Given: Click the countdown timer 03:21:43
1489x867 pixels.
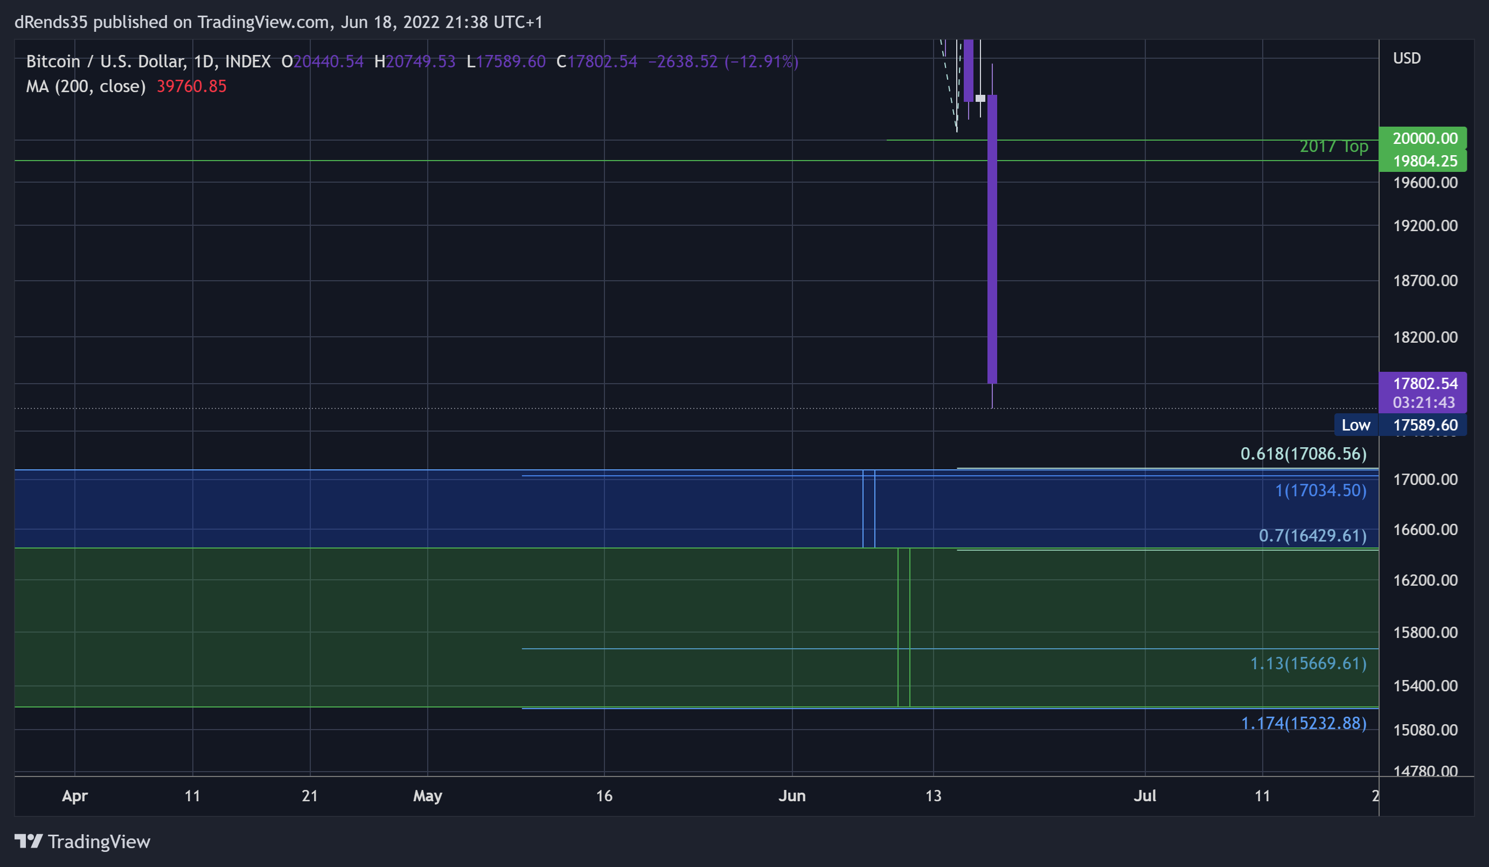Looking at the screenshot, I should [x=1423, y=403].
